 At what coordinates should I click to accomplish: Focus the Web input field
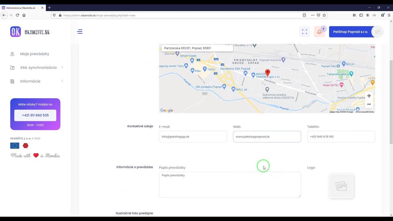click(267, 137)
